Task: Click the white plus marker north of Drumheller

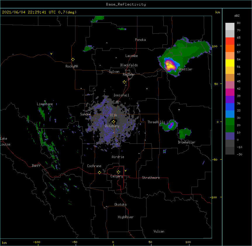Action: coord(179,110)
